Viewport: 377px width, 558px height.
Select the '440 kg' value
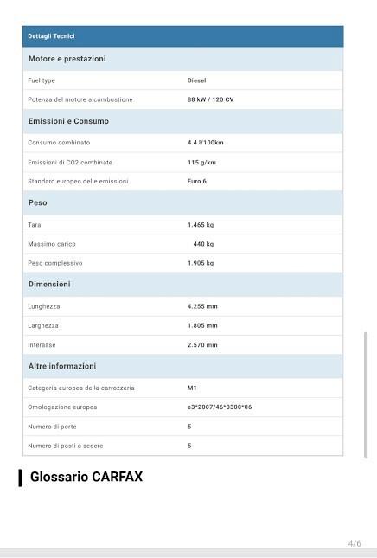click(x=203, y=244)
